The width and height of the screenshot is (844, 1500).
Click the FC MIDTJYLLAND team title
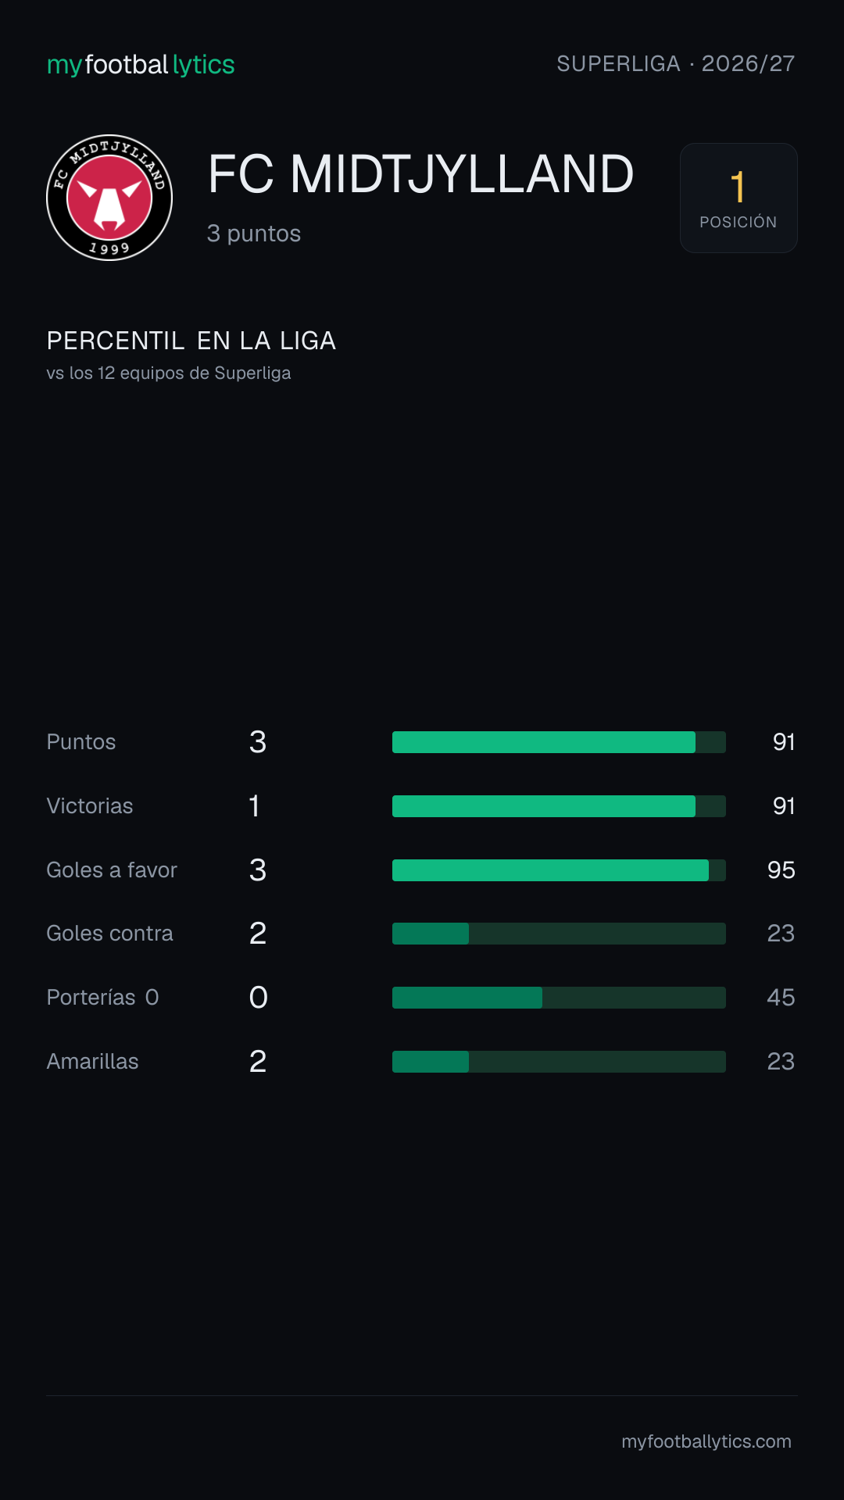coord(420,173)
